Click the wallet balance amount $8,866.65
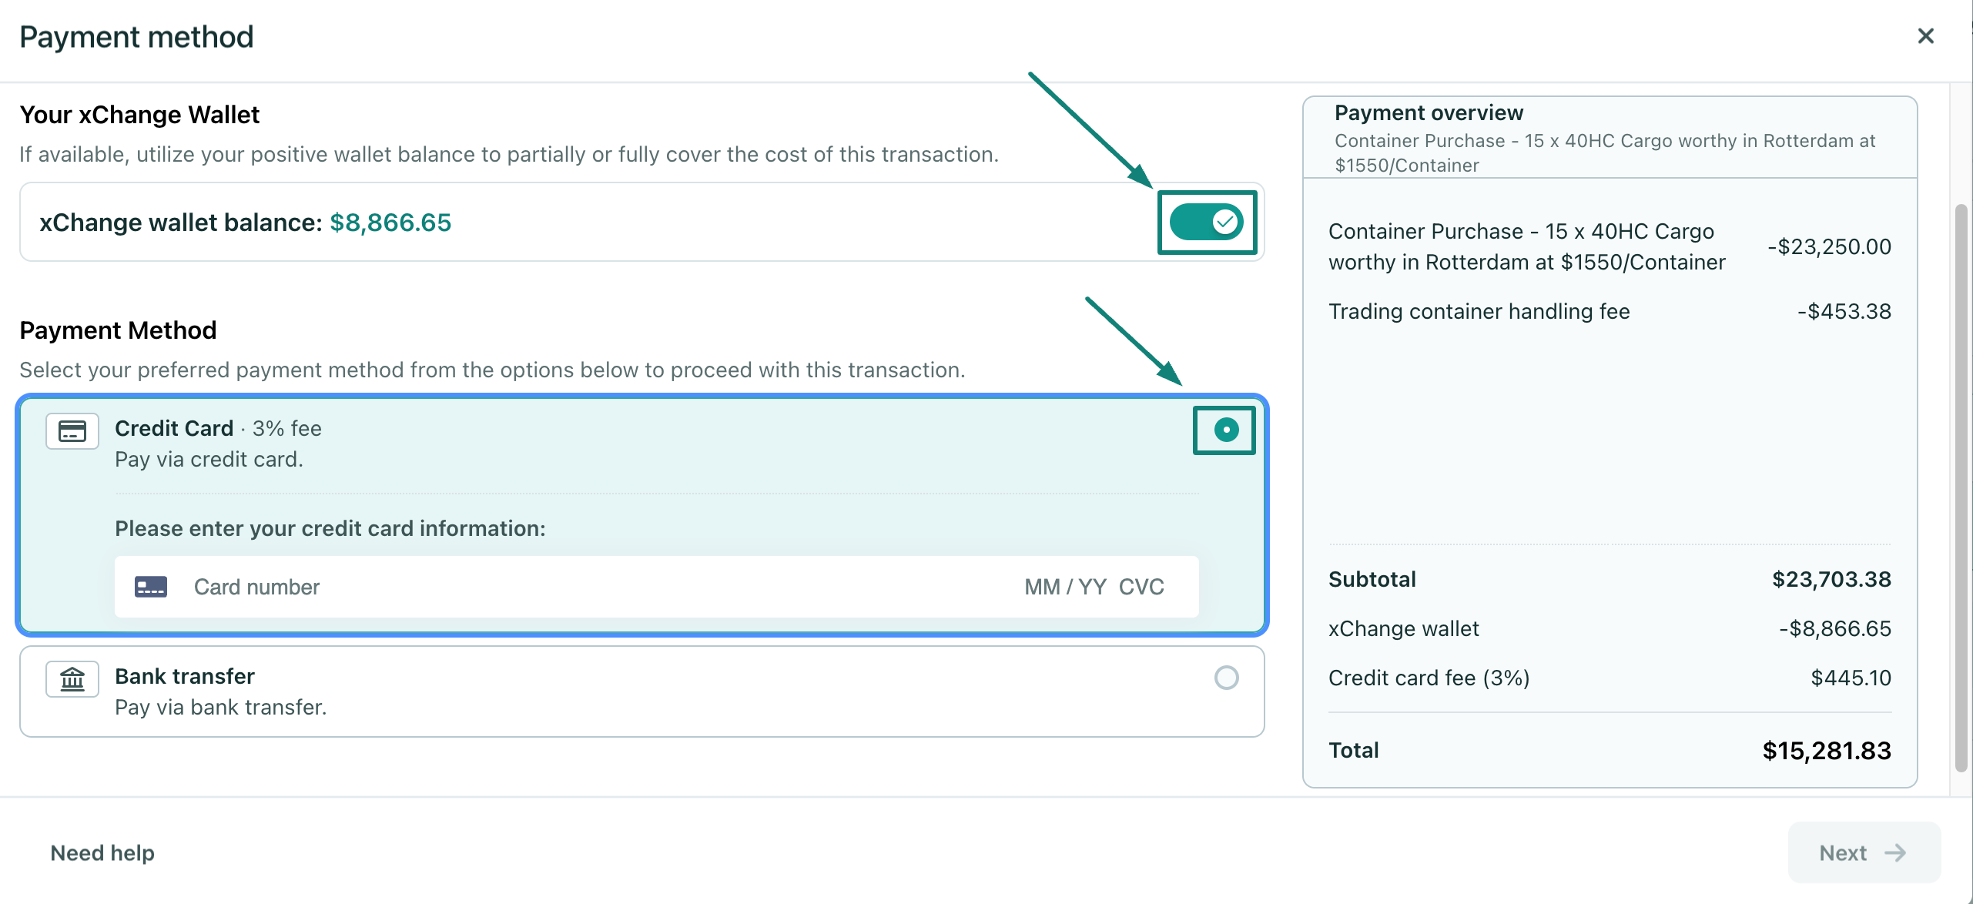This screenshot has width=1973, height=904. [390, 223]
